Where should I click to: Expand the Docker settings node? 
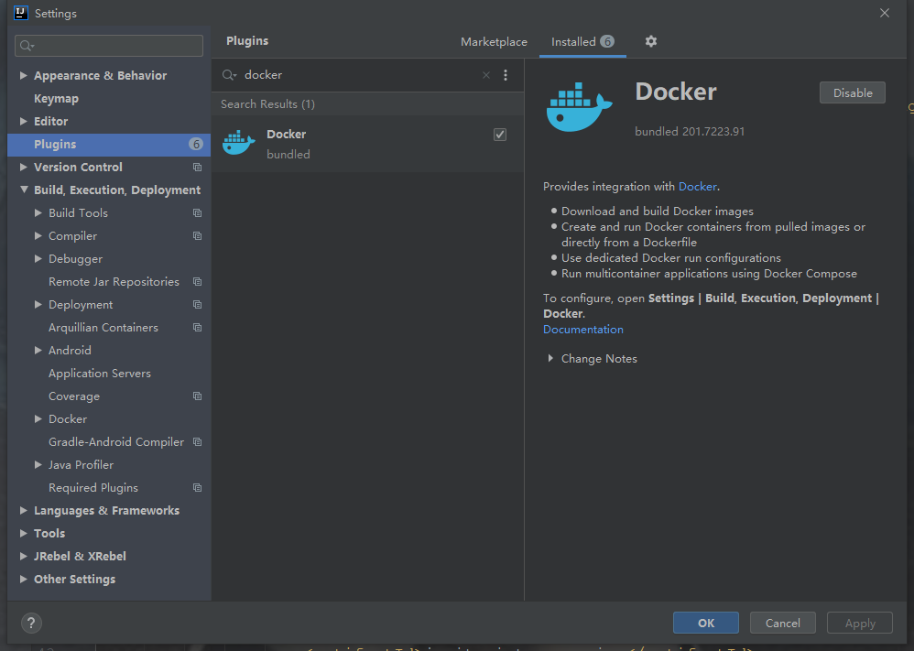[x=38, y=418]
